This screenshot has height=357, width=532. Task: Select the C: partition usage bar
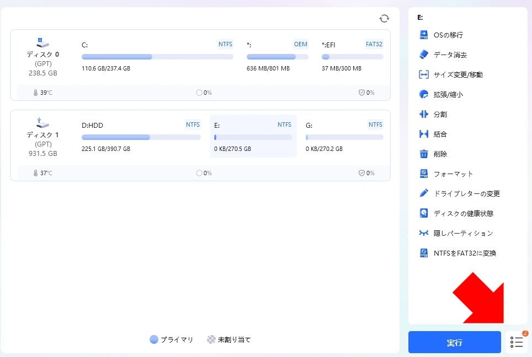point(157,57)
